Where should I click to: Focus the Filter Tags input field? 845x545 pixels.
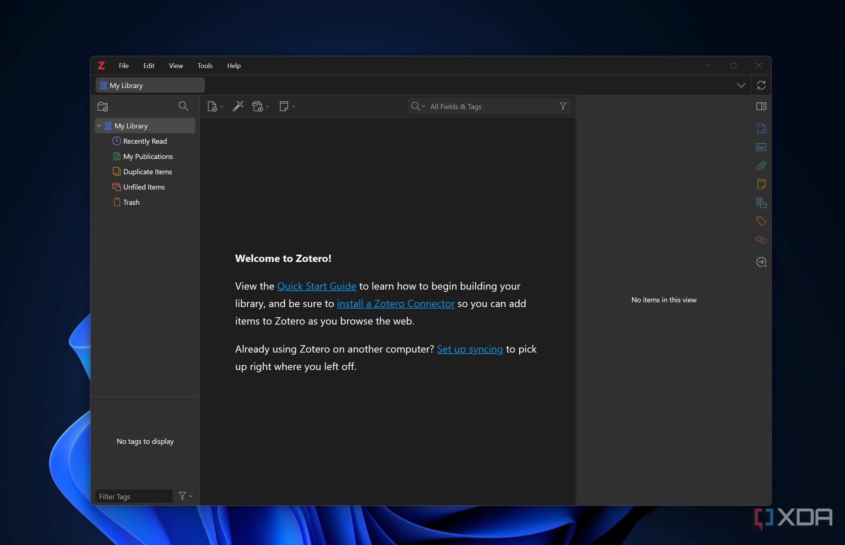[134, 497]
